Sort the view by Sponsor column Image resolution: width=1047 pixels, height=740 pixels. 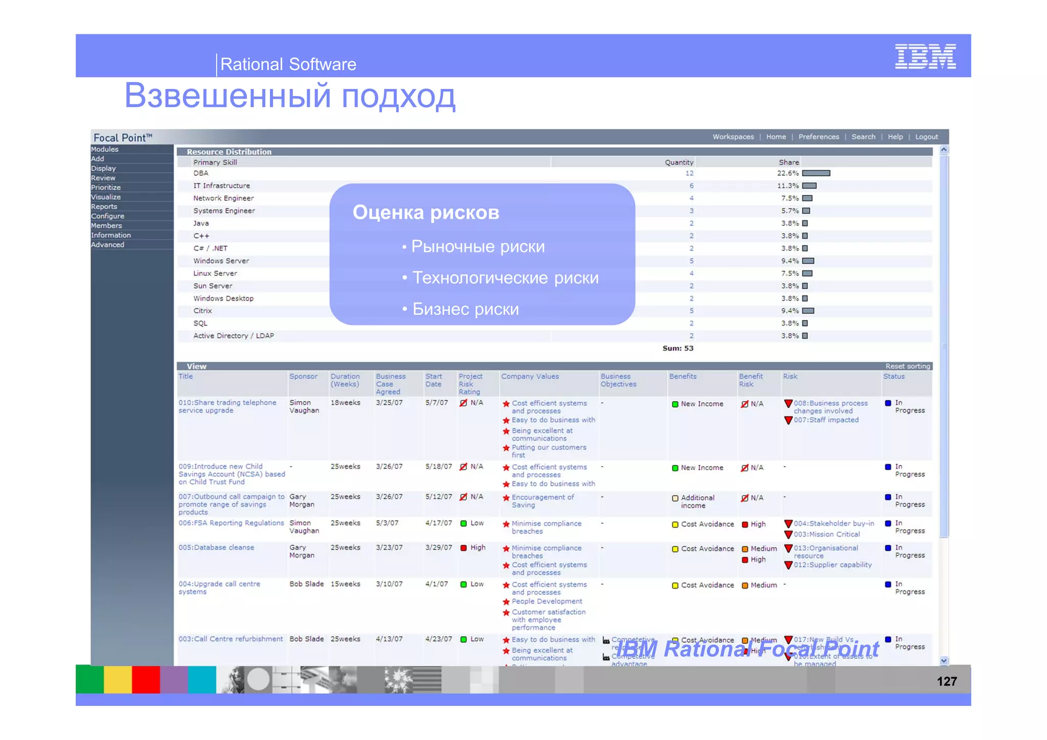coord(303,377)
